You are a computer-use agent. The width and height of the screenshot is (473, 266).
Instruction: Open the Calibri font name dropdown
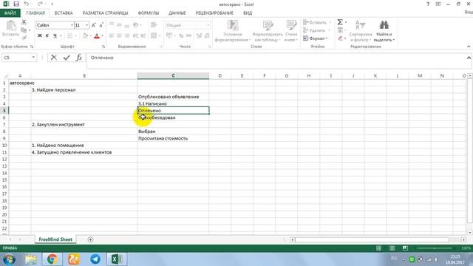[72, 25]
